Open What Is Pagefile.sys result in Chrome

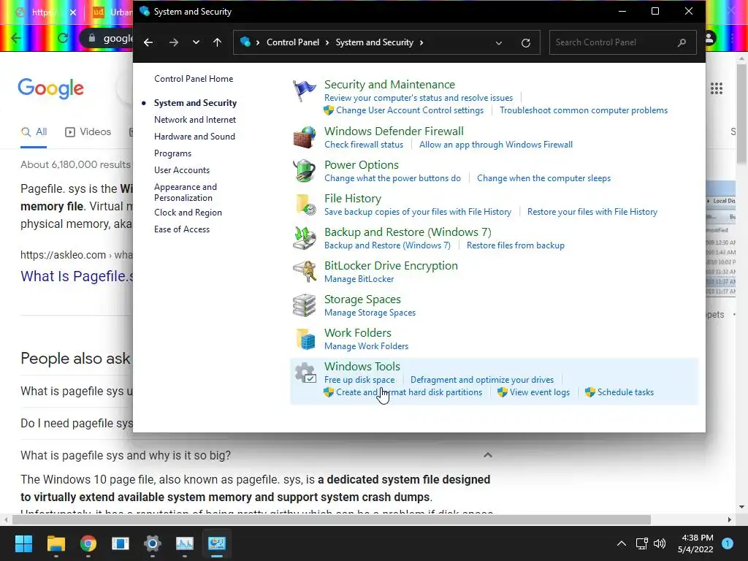coord(77,276)
